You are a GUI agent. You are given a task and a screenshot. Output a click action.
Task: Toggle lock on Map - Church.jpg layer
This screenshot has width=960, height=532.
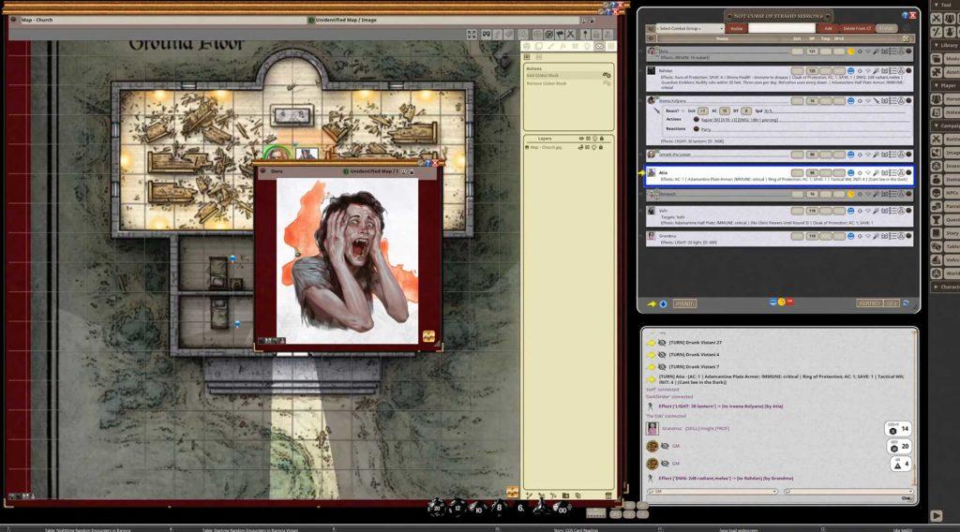pos(601,147)
